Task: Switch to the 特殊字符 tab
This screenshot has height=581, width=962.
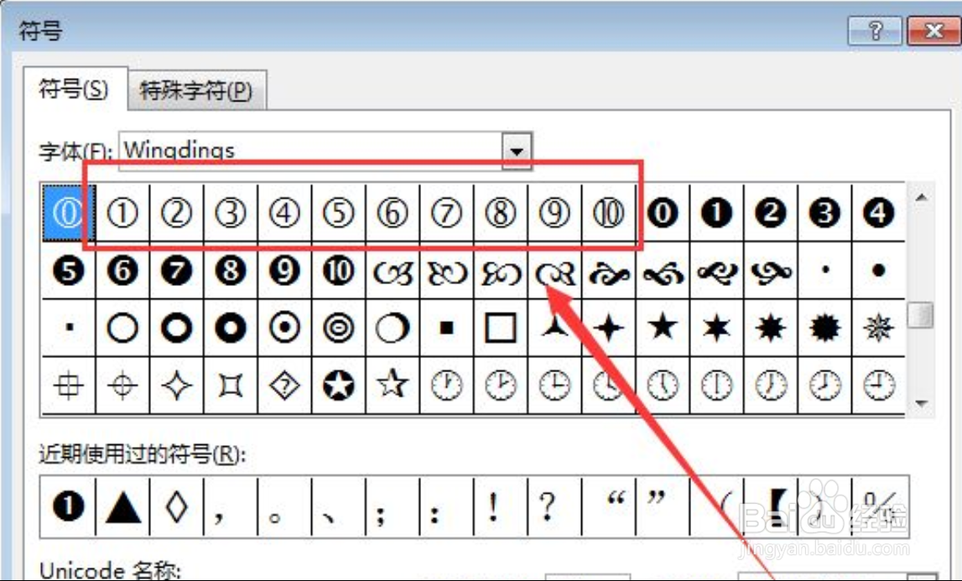Action: 195,91
